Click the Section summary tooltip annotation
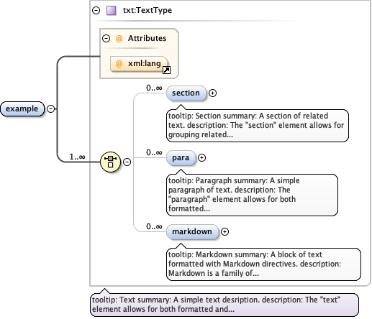 click(x=258, y=126)
